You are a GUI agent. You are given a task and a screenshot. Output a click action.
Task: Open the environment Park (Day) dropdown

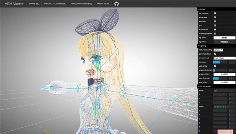225,58
